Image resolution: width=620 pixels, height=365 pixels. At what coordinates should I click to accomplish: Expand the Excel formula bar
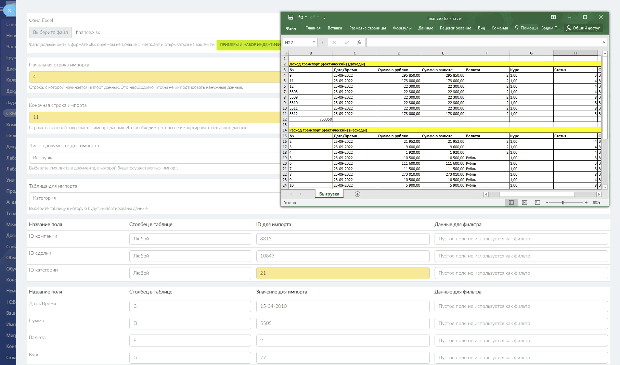pos(604,42)
